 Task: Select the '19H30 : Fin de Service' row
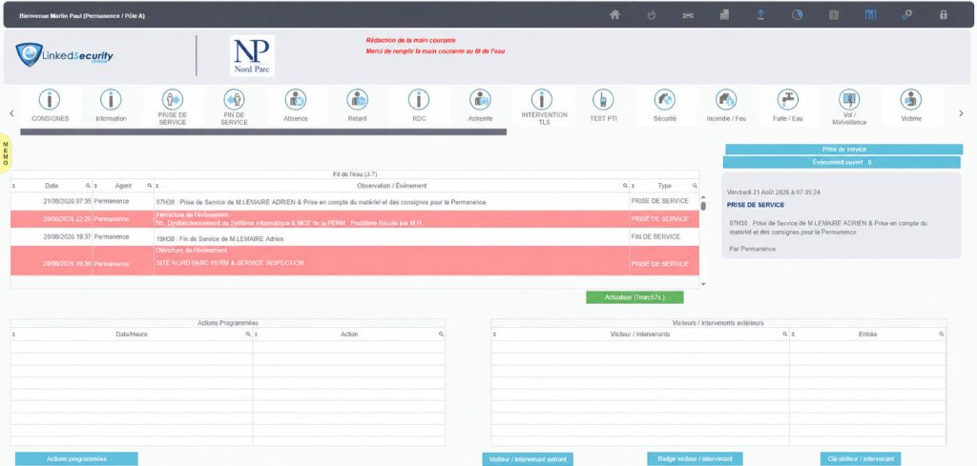355,237
